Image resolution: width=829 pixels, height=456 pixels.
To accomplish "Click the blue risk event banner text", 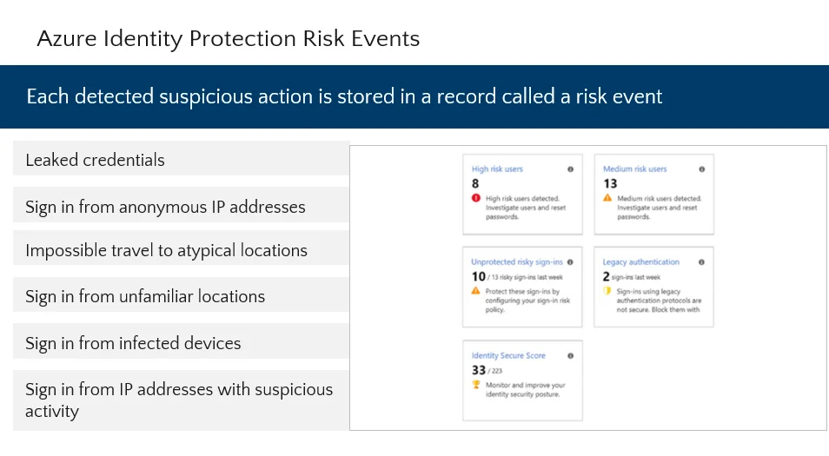I will 344,96.
